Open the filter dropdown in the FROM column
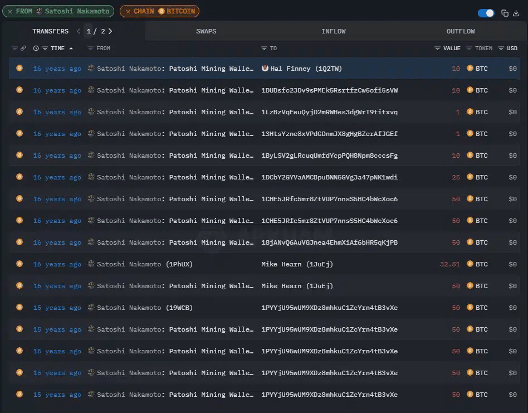Viewport: 528px width, 413px height. tap(90, 48)
